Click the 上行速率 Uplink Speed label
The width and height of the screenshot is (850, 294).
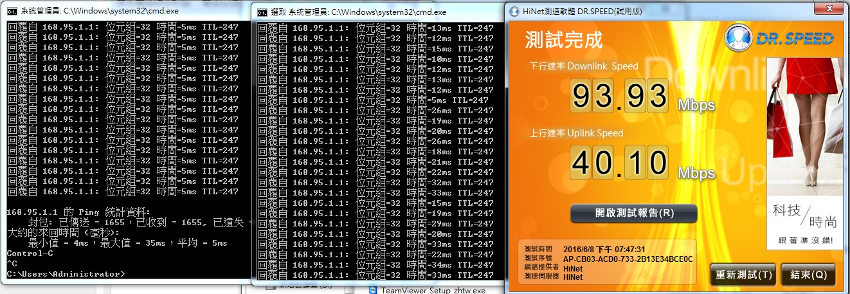(577, 133)
